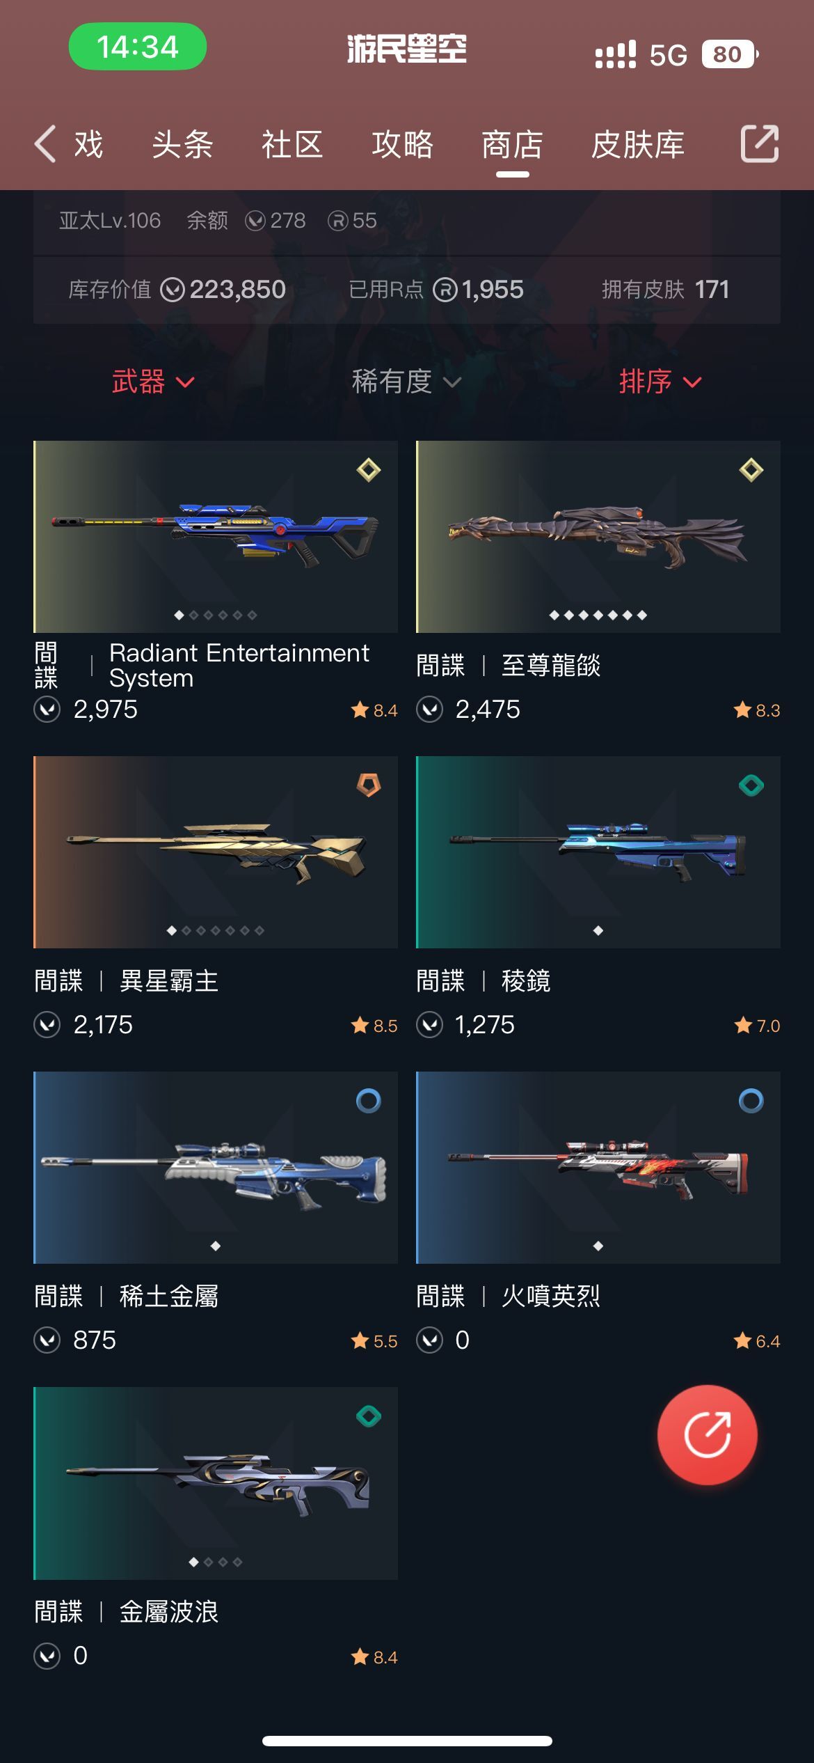Expand the 稀有度 filter dropdown
The width and height of the screenshot is (814, 1763).
point(406,382)
